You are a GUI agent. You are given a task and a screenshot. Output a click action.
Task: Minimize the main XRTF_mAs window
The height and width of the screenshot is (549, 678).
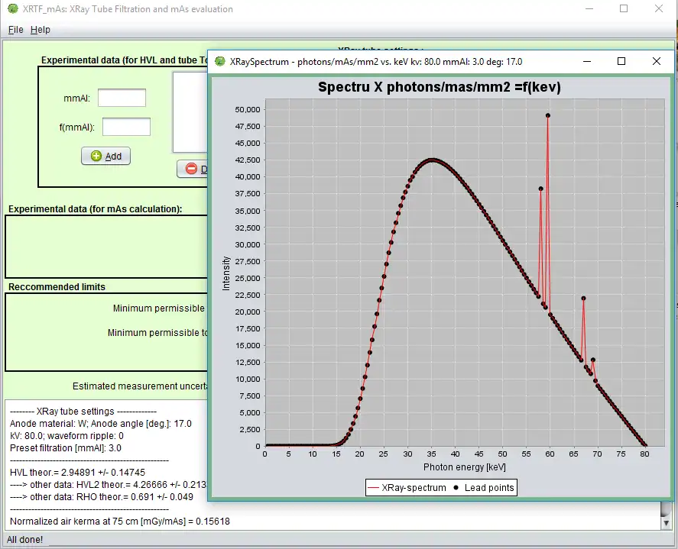(589, 9)
